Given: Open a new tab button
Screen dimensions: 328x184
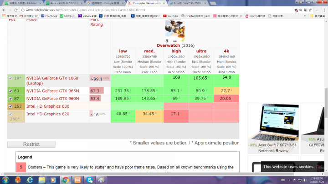Looking at the screenshot, I should [213, 3].
